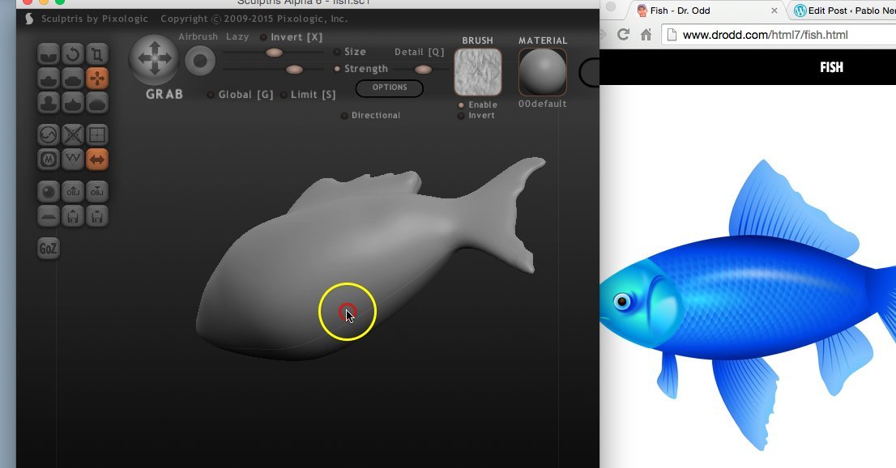Open the OPTIONS panel
This screenshot has height=468, width=896.
(x=389, y=88)
